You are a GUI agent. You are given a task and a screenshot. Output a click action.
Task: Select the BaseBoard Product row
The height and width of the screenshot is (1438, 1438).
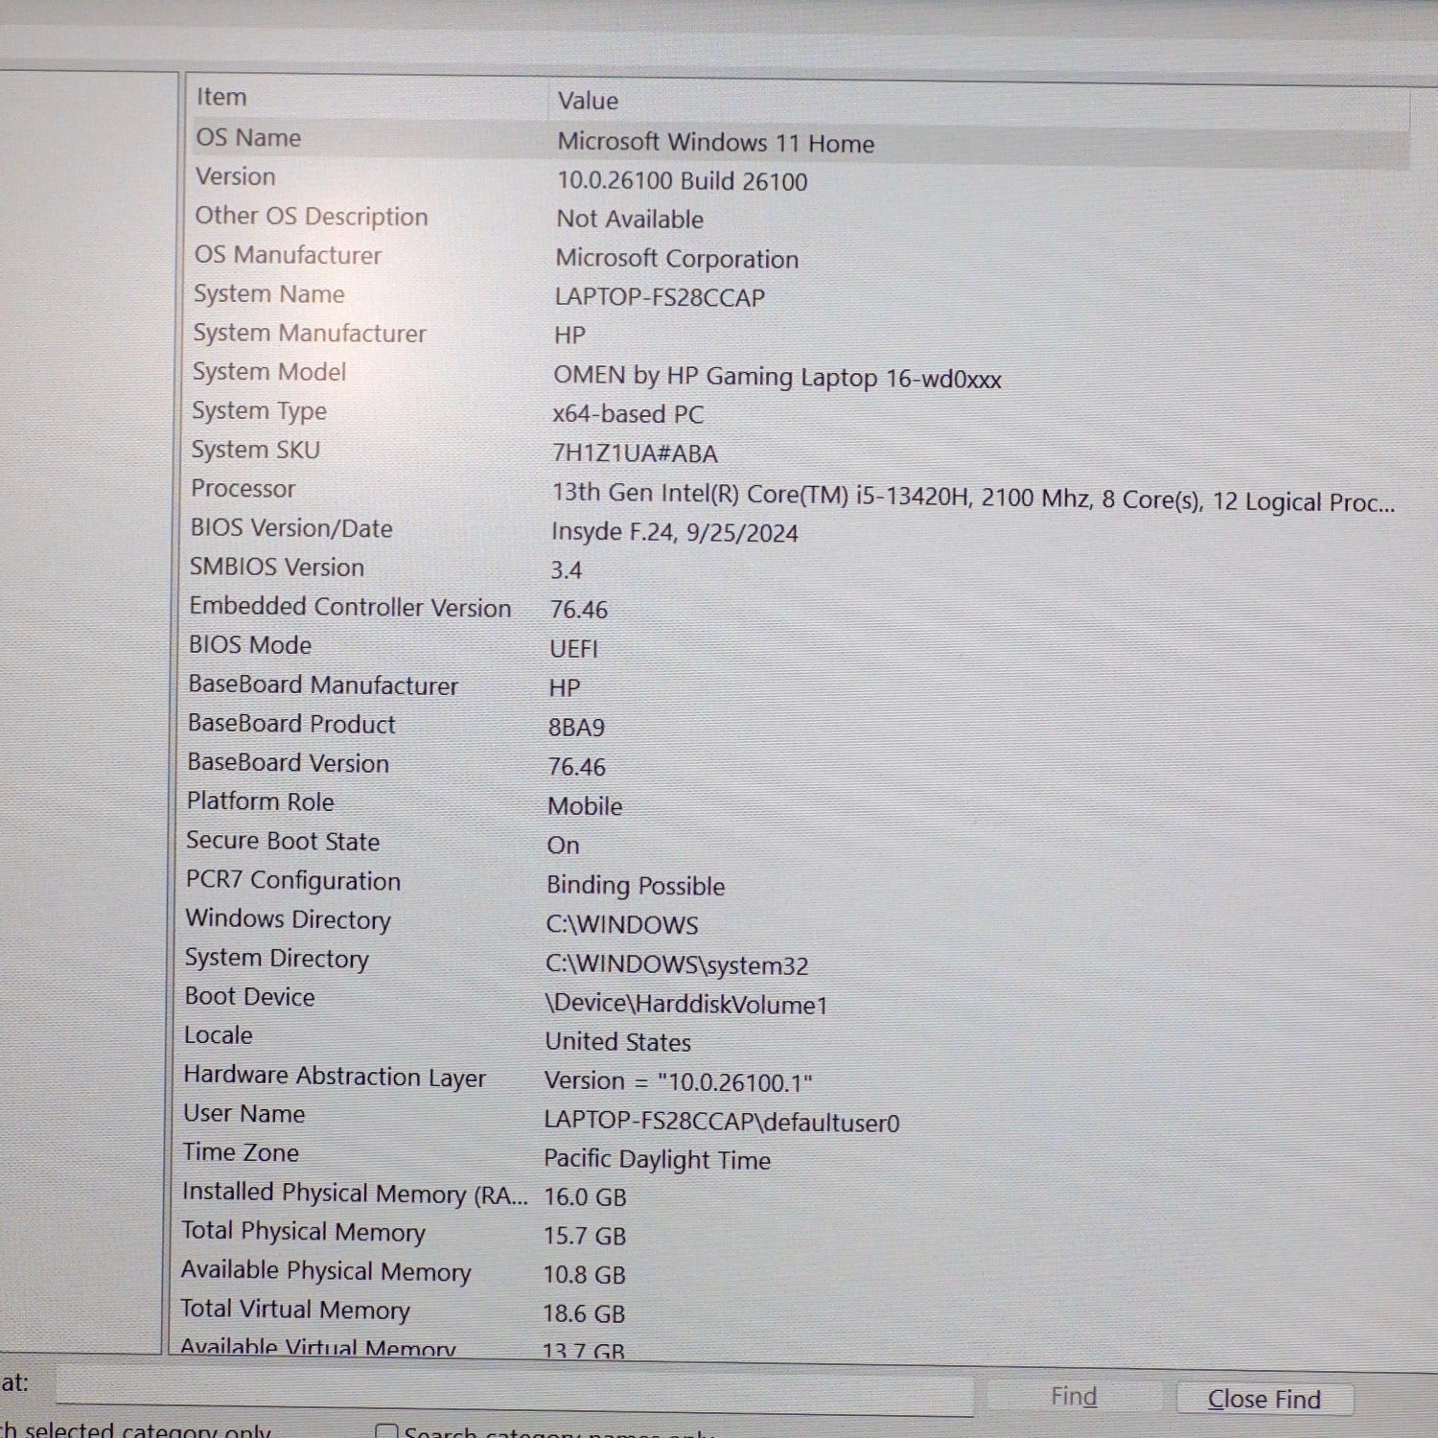tap(290, 724)
